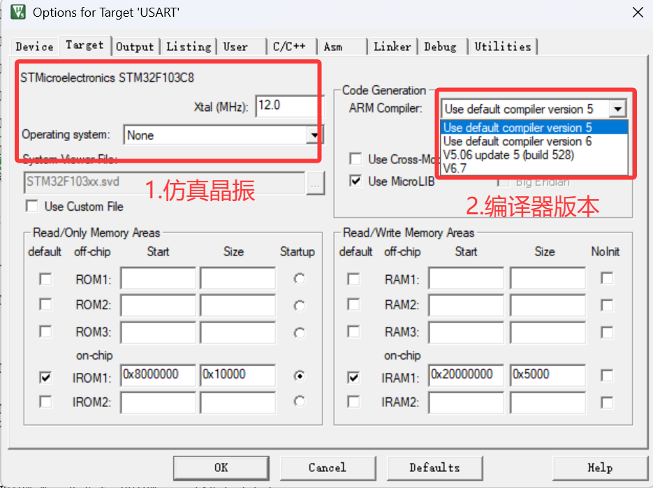Select the ROM2 Startup radio button
This screenshot has width=653, height=488.
point(299,306)
